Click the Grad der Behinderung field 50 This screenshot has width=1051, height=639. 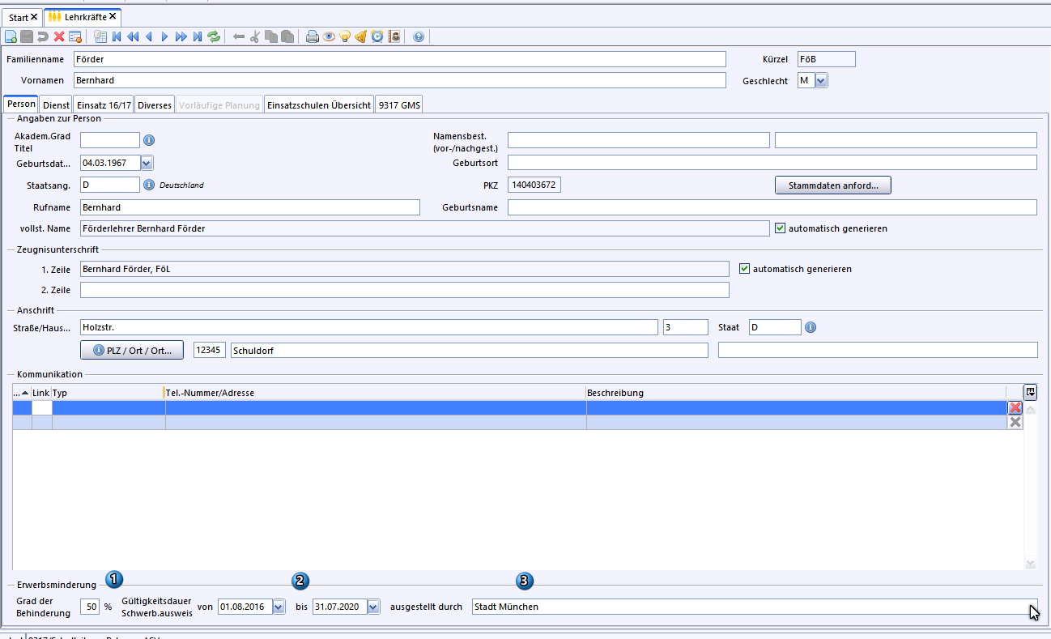tap(90, 607)
